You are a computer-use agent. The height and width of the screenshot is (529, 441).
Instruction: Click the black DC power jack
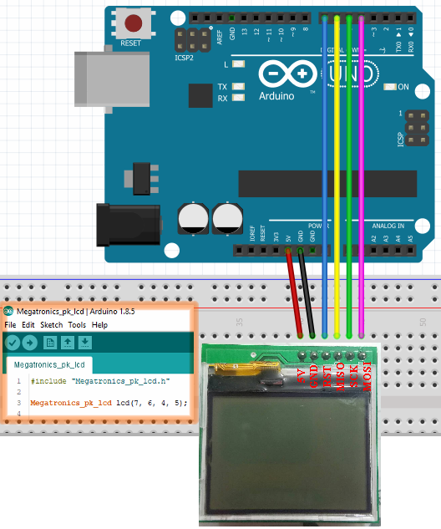[129, 225]
